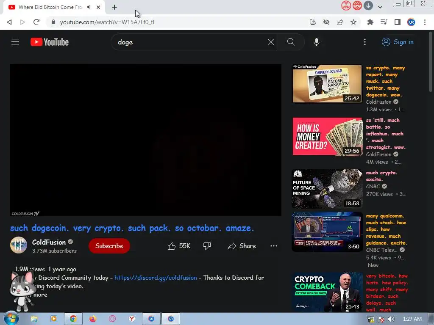Clear the search box text 'doge'
Screen dimensions: 434x325
pyautogui.click(x=271, y=42)
